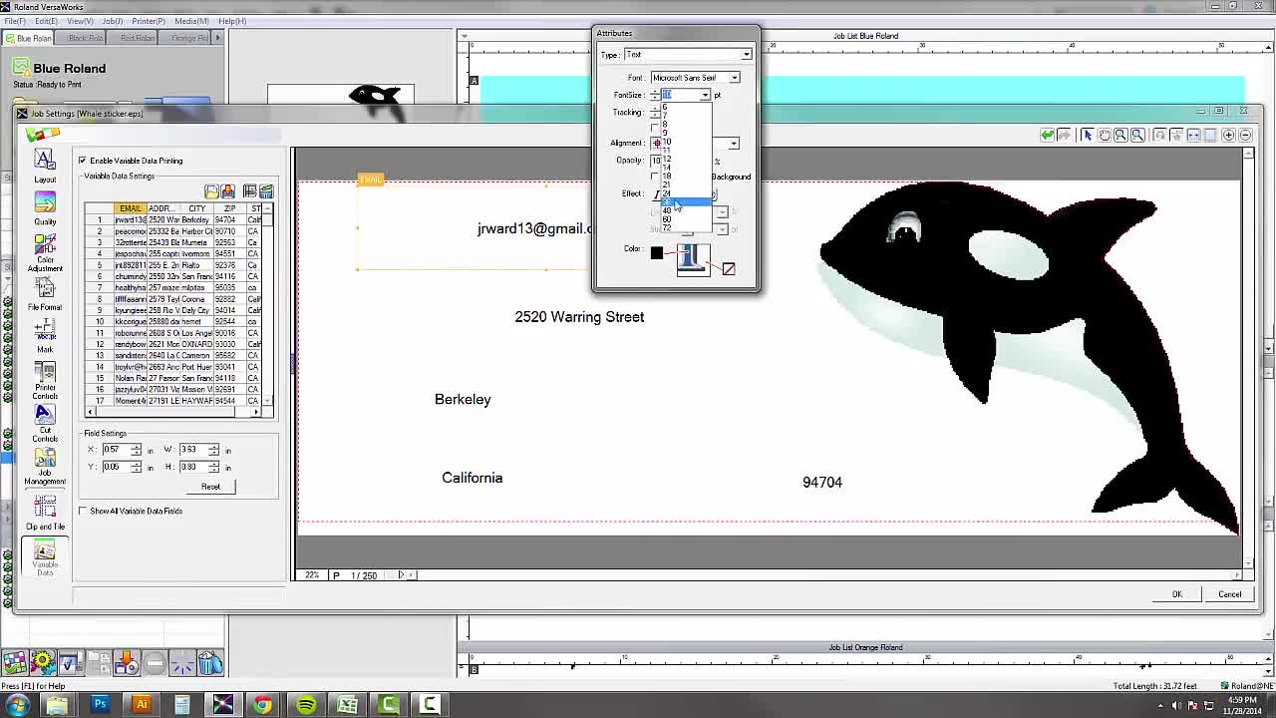1276x718 pixels.
Task: Open the Mark settings panel
Action: point(45,336)
